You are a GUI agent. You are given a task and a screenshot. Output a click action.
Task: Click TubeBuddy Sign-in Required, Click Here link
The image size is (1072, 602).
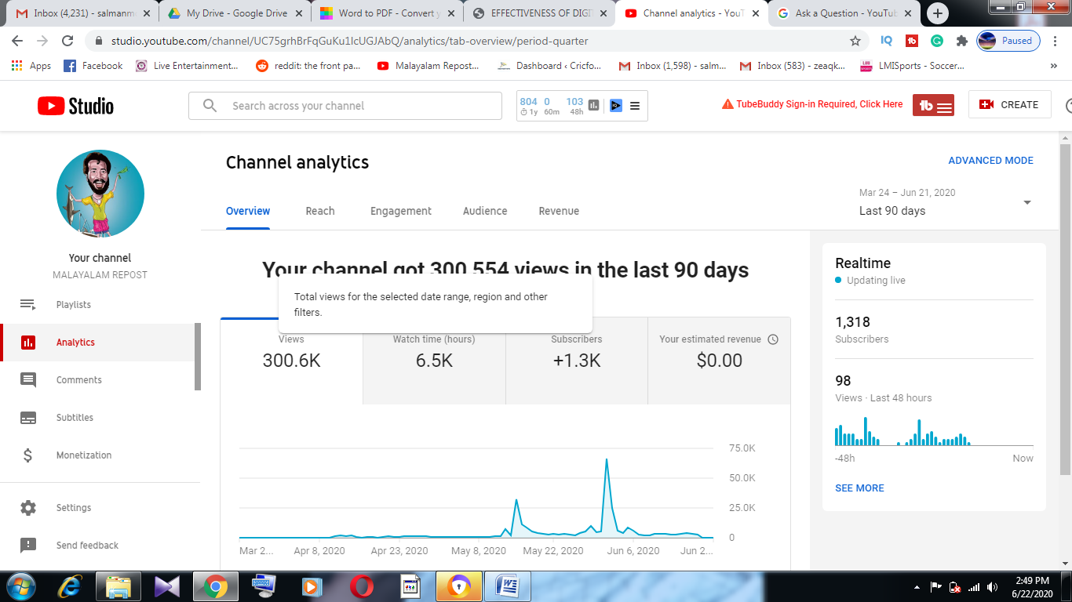(x=819, y=104)
